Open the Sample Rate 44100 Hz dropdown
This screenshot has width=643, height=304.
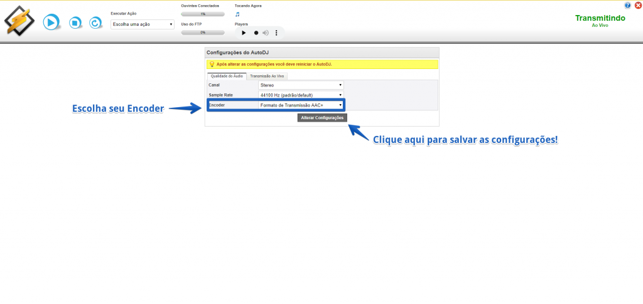tap(301, 95)
